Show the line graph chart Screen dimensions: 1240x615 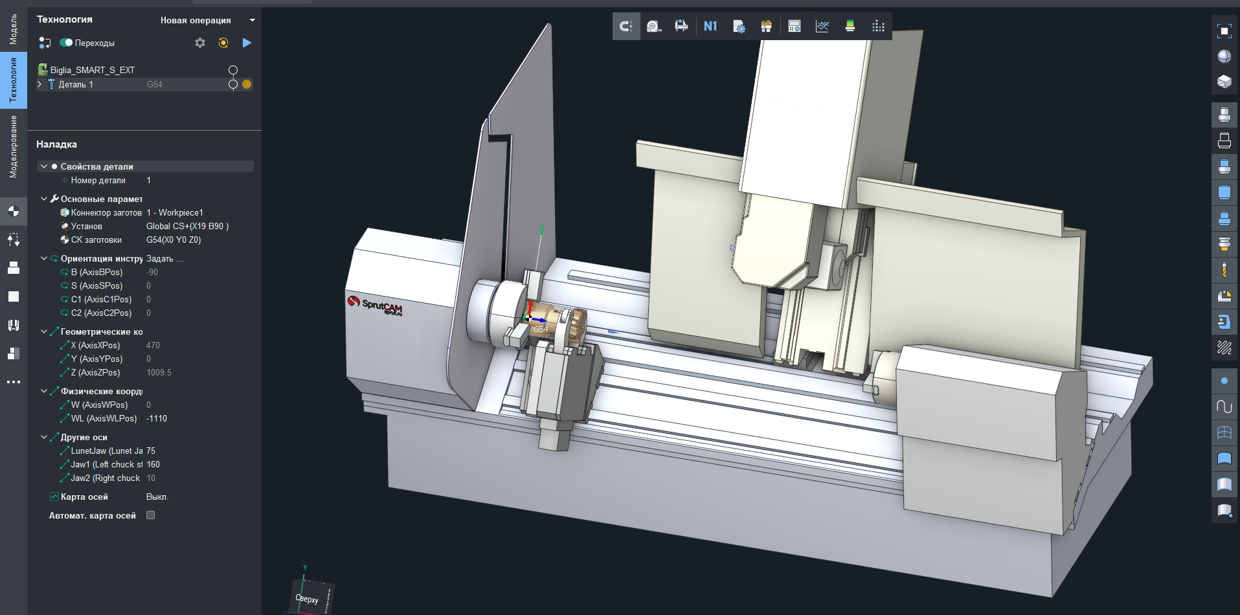[x=822, y=27]
